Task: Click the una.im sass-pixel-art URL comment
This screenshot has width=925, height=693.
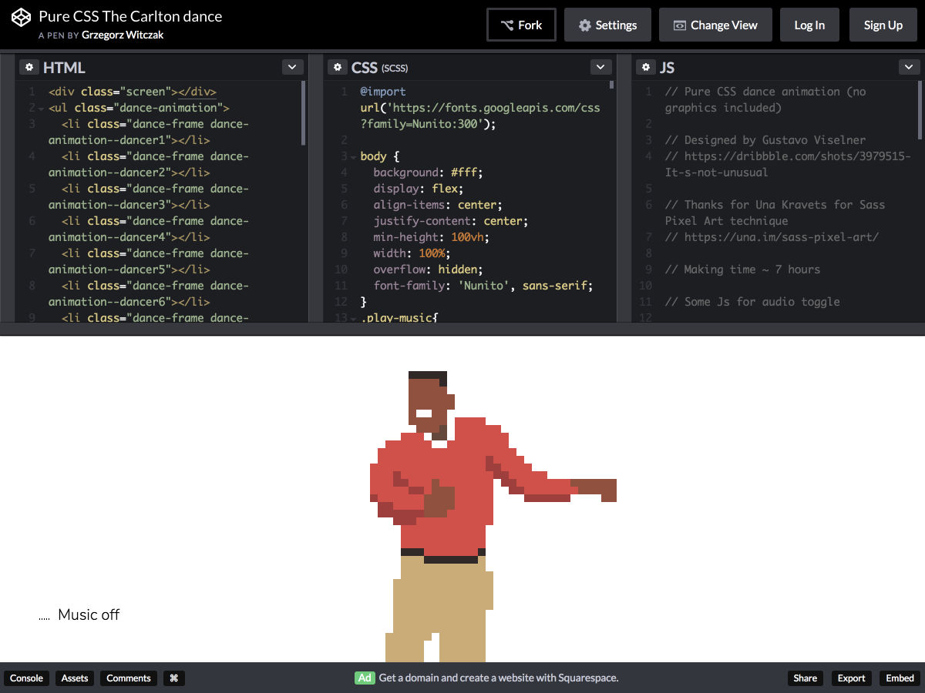Action: pyautogui.click(x=771, y=237)
